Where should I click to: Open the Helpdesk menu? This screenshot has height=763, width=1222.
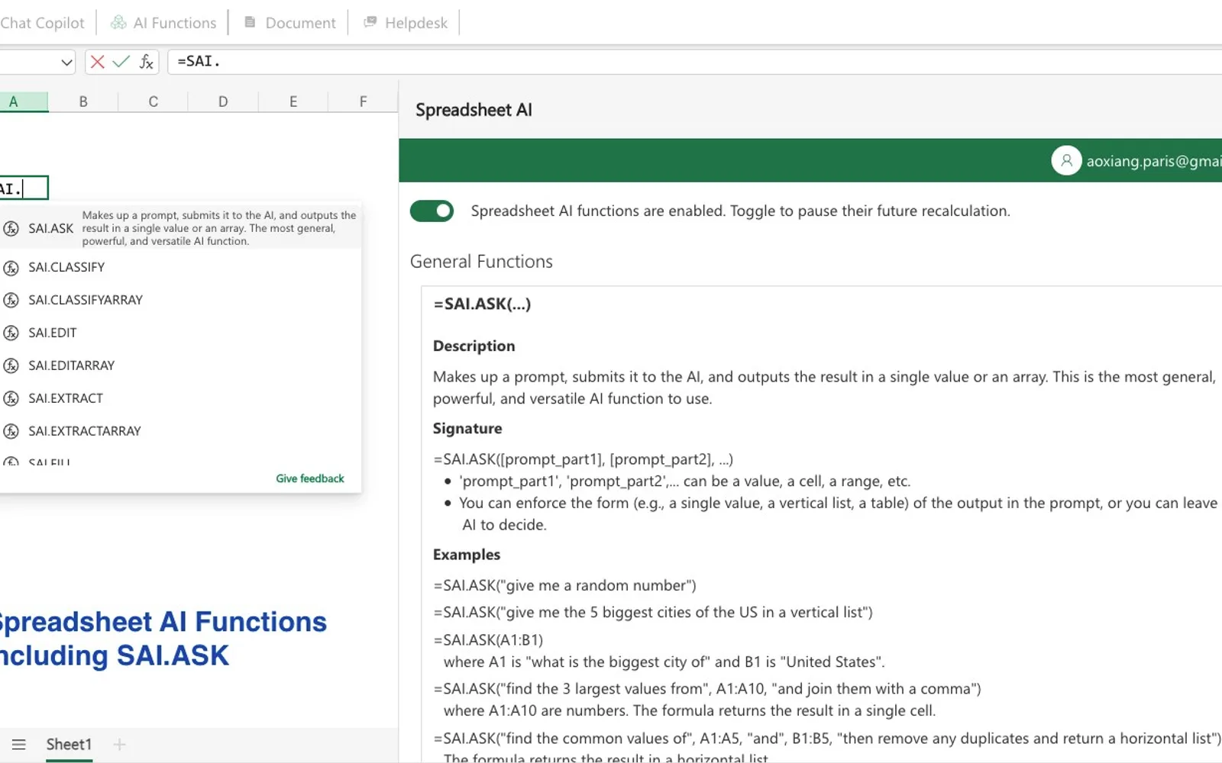click(406, 23)
